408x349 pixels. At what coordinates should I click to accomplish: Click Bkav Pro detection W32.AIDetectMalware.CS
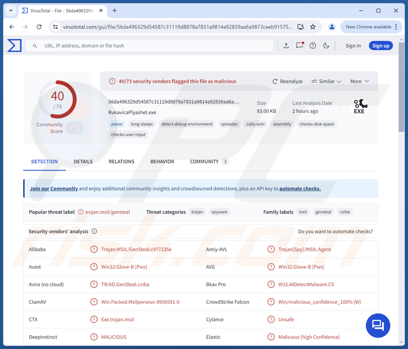point(306,284)
